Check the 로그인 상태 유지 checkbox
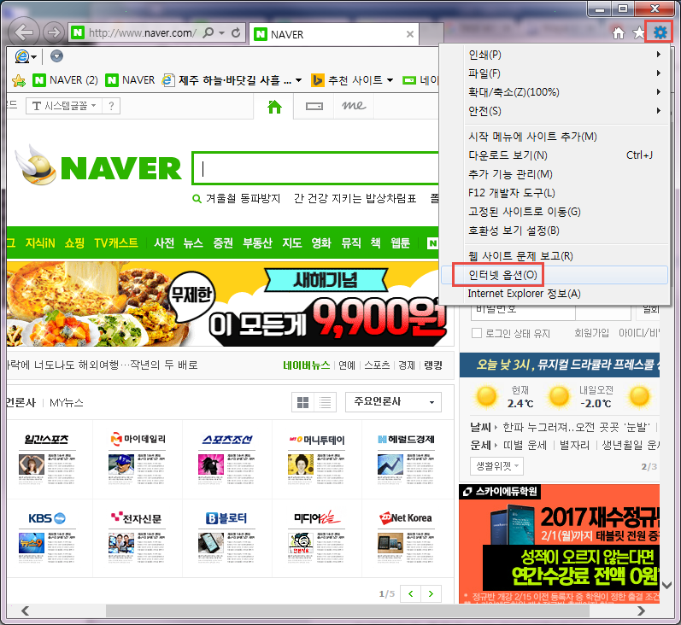The height and width of the screenshot is (625, 681). [x=477, y=333]
